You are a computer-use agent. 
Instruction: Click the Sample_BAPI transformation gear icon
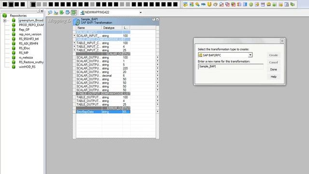pos(77,21)
